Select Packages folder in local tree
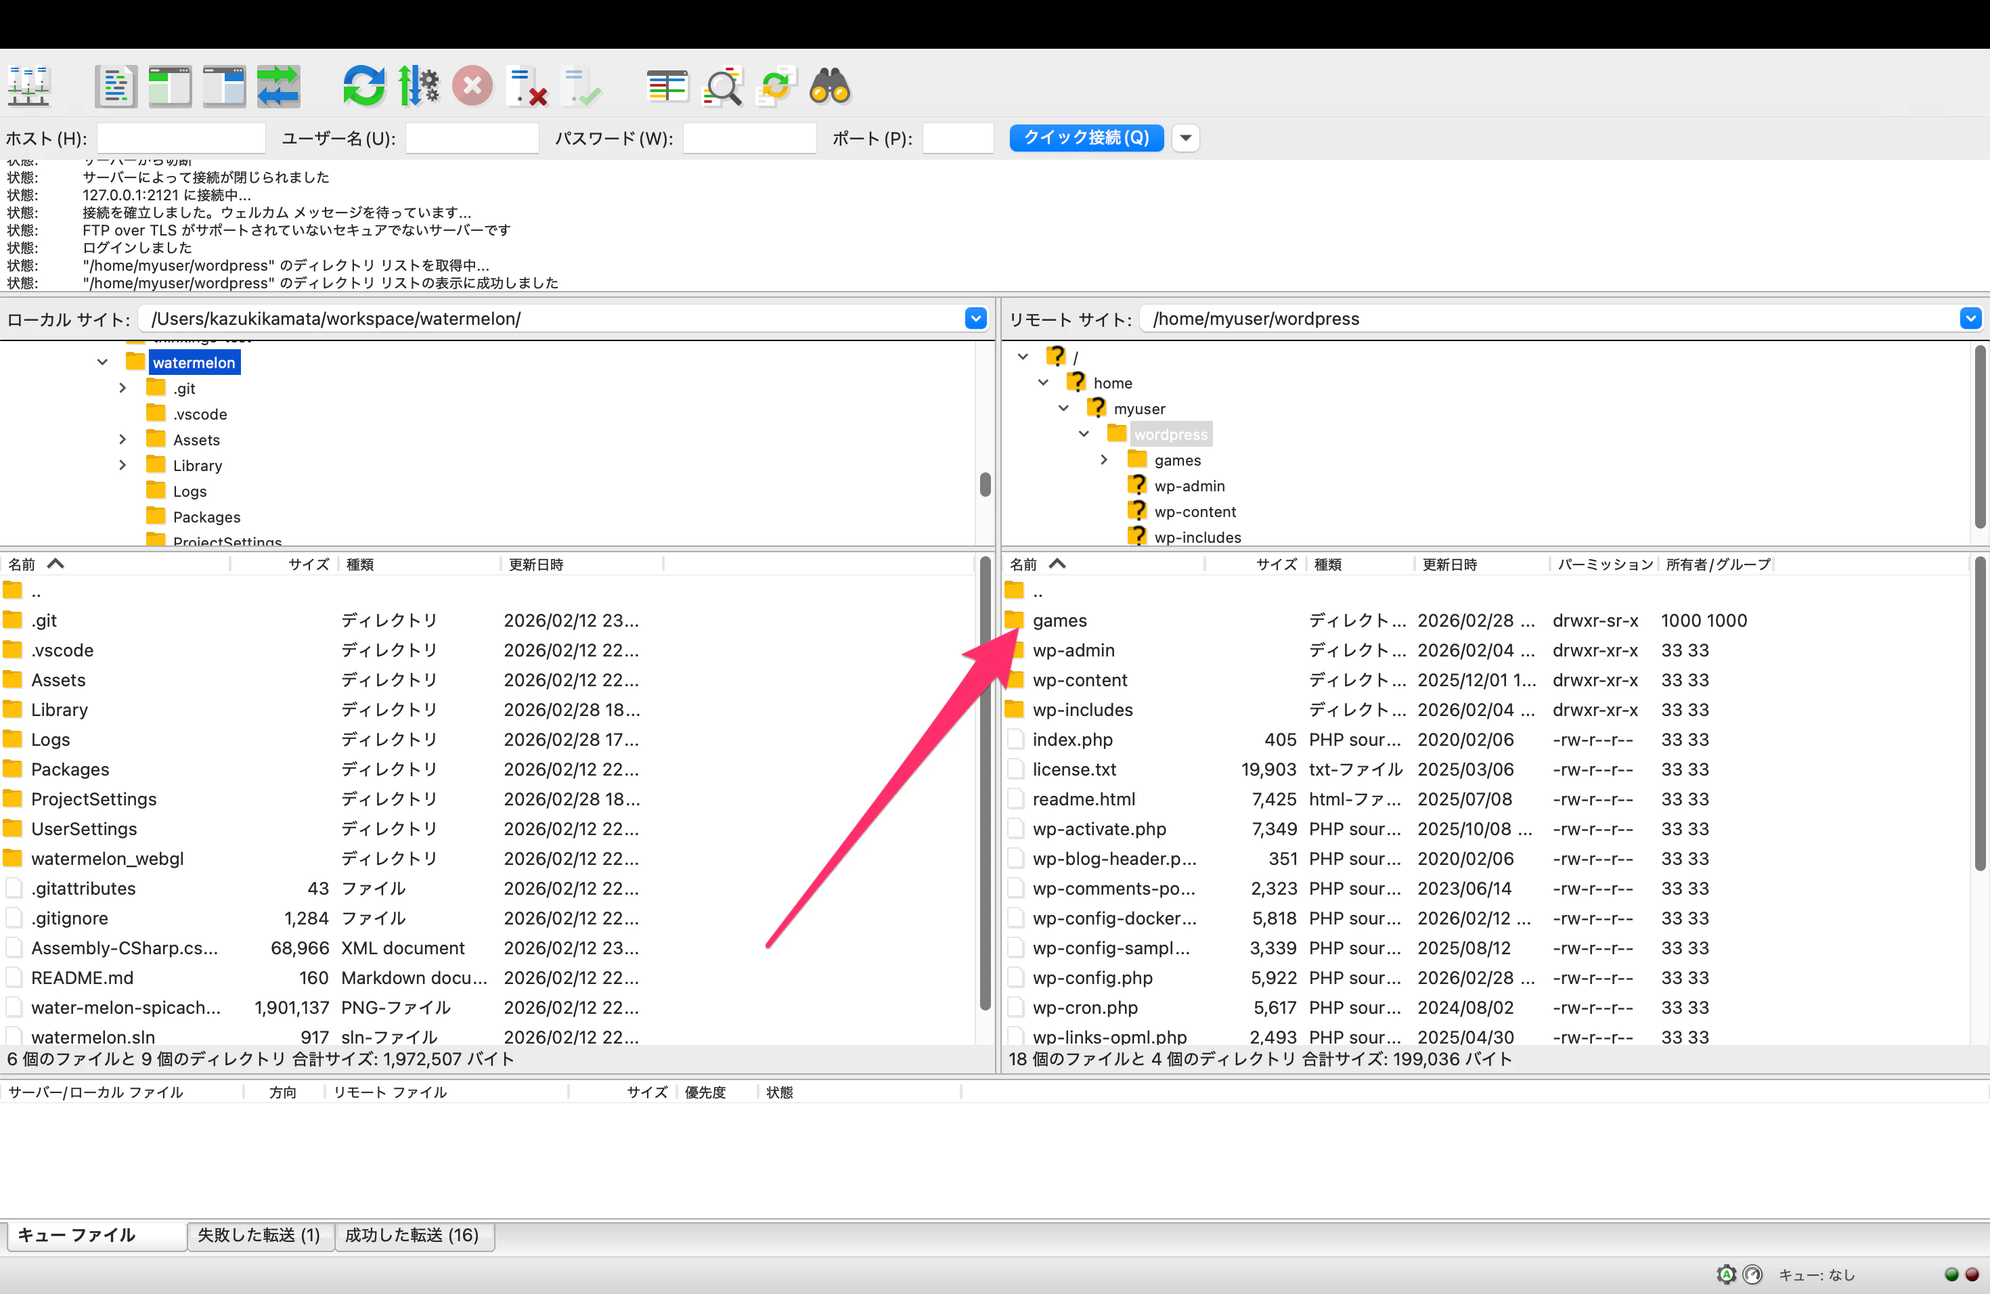Screen dimensions: 1990x1294 tap(206, 516)
